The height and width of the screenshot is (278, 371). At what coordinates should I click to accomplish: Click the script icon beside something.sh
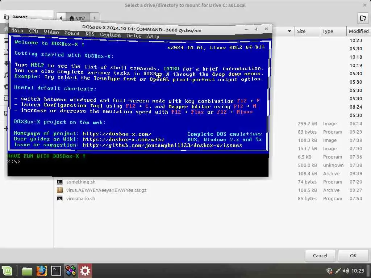coord(60,182)
